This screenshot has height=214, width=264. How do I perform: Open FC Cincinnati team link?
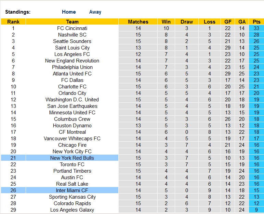click(x=72, y=28)
